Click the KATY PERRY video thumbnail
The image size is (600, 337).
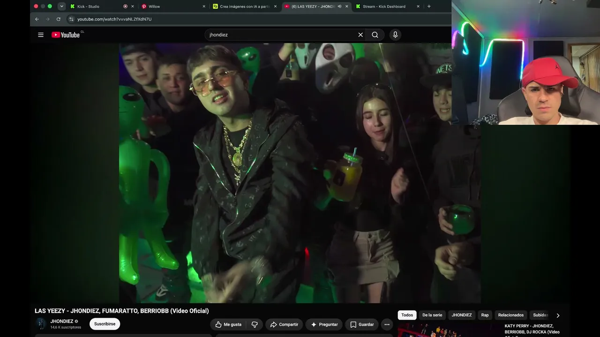pos(449,330)
